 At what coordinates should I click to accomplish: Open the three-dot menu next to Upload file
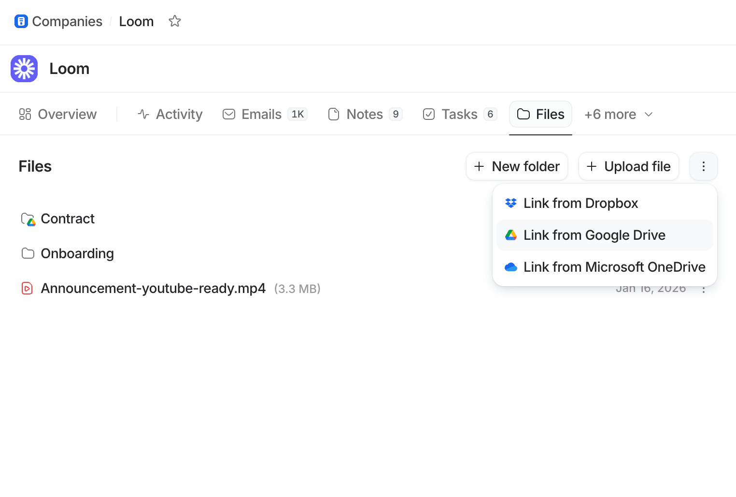click(x=703, y=166)
